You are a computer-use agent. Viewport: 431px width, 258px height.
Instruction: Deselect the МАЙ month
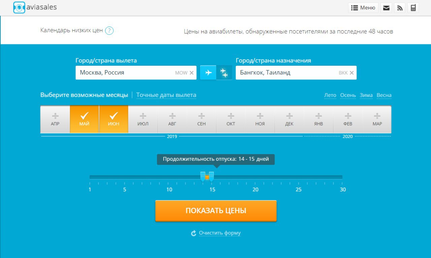coord(85,119)
